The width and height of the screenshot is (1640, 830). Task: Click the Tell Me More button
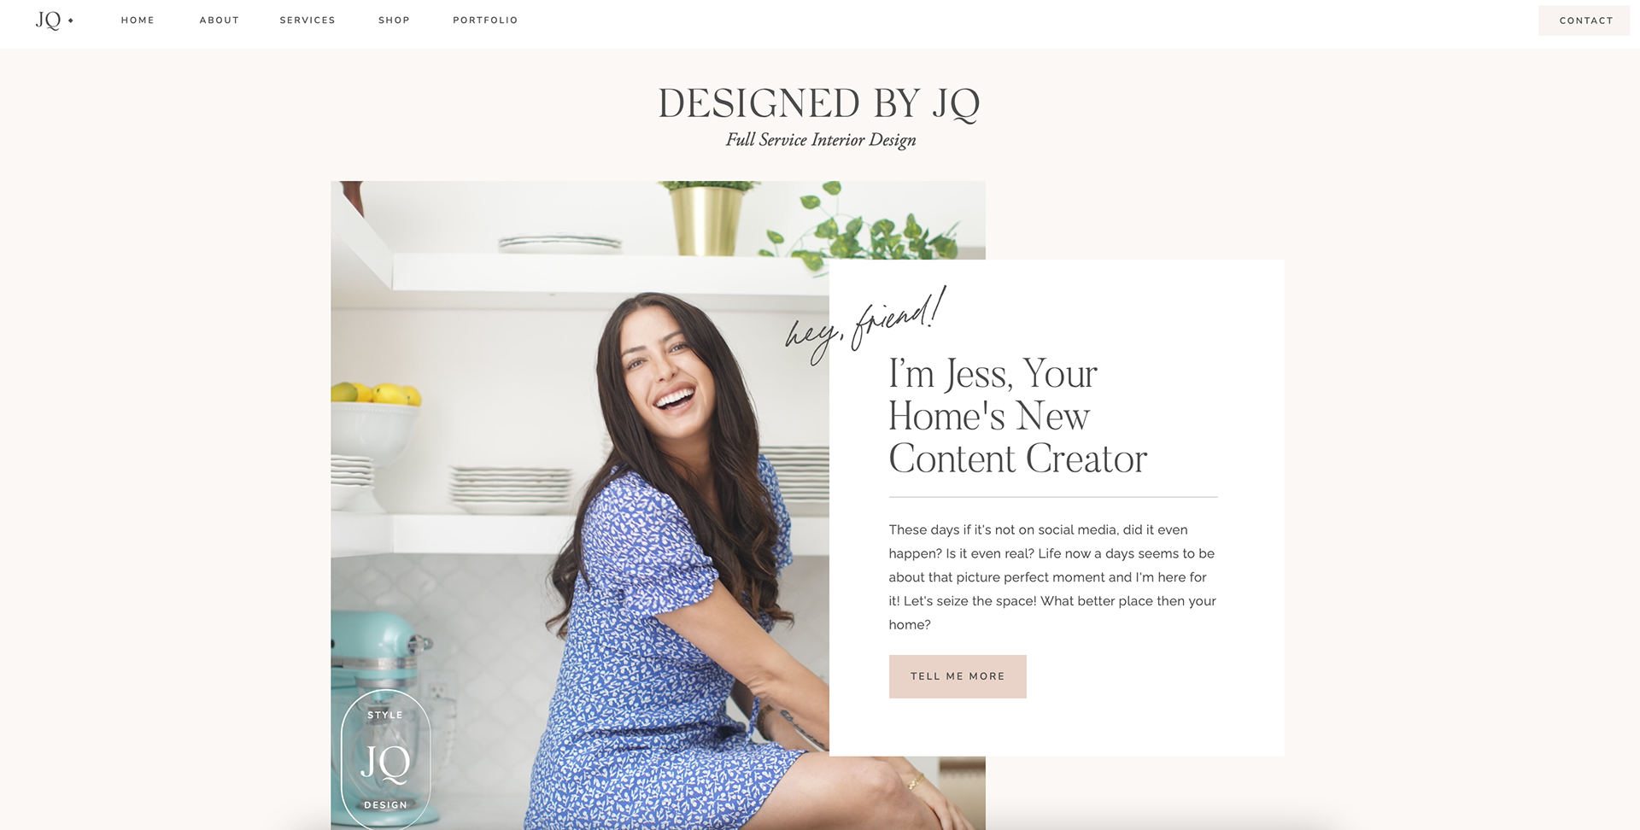tap(958, 676)
